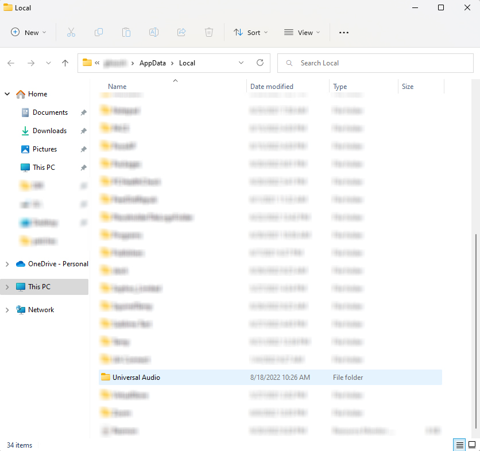Share the selected item
This screenshot has width=480, height=451.
[x=181, y=32]
